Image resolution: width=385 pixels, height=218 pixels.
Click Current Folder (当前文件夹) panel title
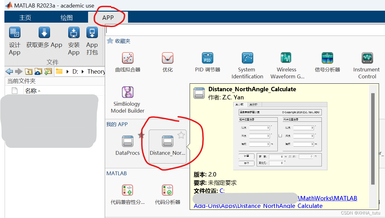pos(21,81)
